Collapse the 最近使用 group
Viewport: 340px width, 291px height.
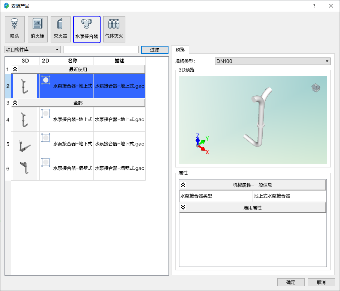(15, 69)
